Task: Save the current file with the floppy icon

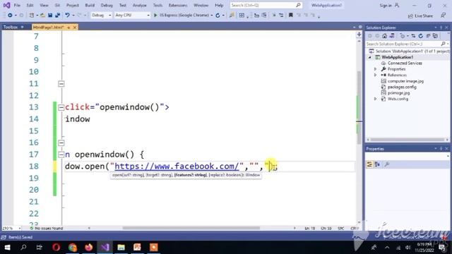Action: point(50,16)
